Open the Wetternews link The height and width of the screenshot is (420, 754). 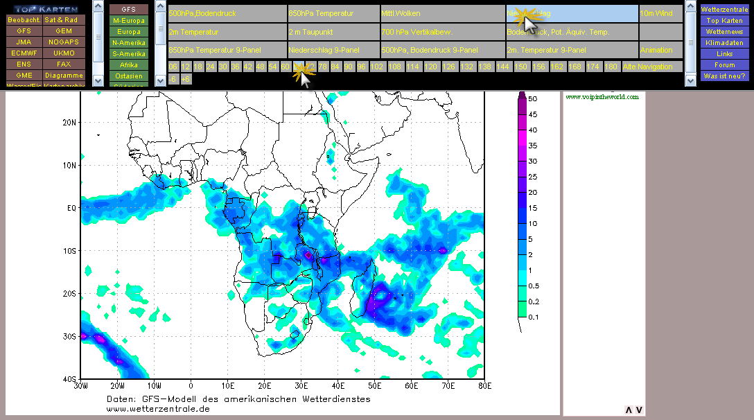coord(725,32)
